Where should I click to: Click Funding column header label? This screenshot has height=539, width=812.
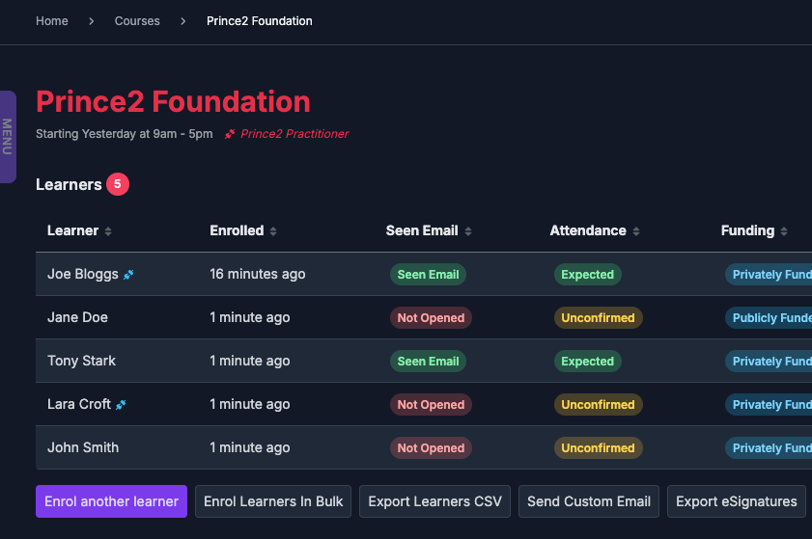pyautogui.click(x=747, y=230)
